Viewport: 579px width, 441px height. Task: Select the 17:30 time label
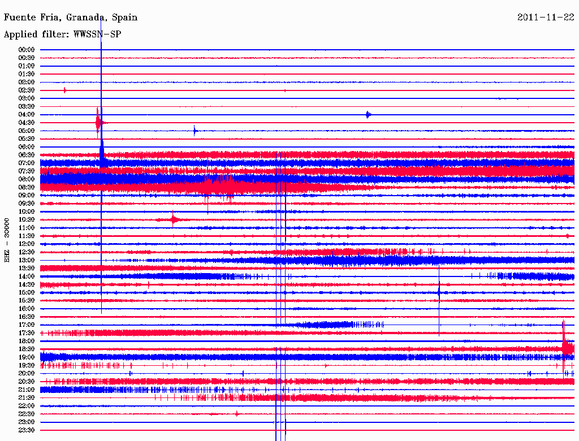[x=27, y=333]
